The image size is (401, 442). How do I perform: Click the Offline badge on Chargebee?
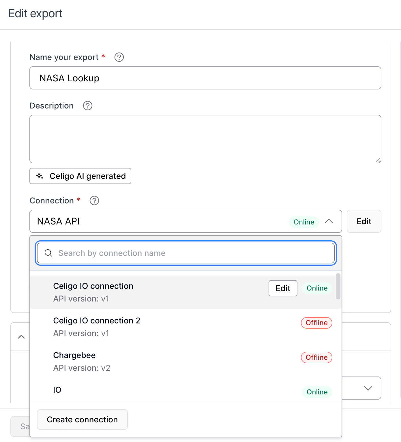tap(316, 357)
